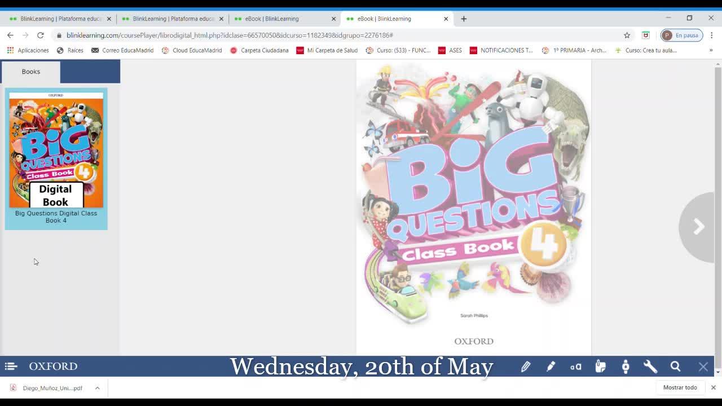The image size is (722, 406).
Task: Open the Curso: Crea tu aula... bookmark
Action: tap(646, 50)
